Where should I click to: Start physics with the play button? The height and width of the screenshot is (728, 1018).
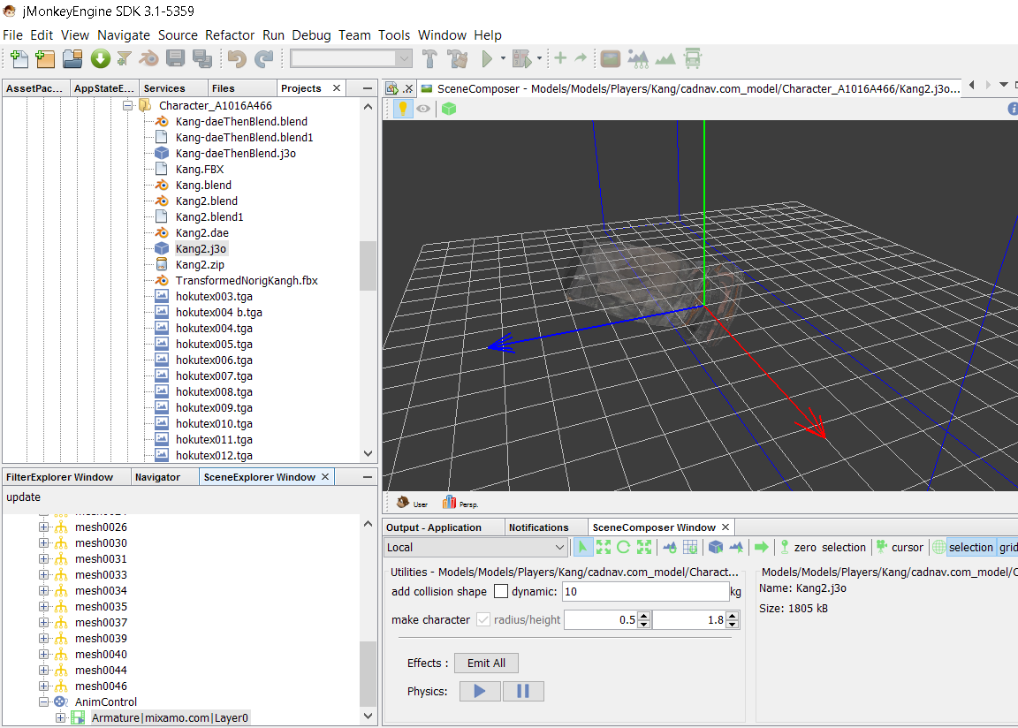coord(480,691)
